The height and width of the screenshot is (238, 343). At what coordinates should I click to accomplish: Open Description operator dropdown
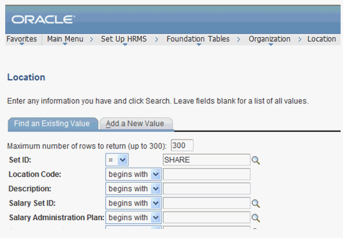pos(133,189)
